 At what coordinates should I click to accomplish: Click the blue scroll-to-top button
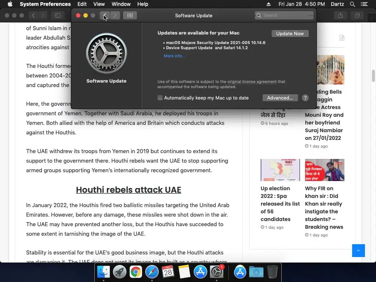[358, 250]
